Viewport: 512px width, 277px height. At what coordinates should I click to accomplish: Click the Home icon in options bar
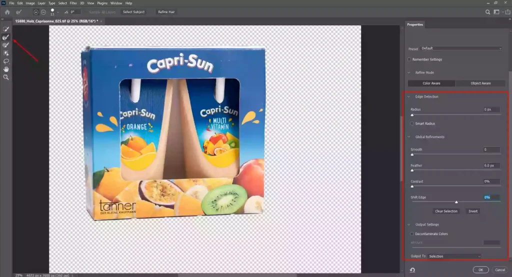(7, 12)
